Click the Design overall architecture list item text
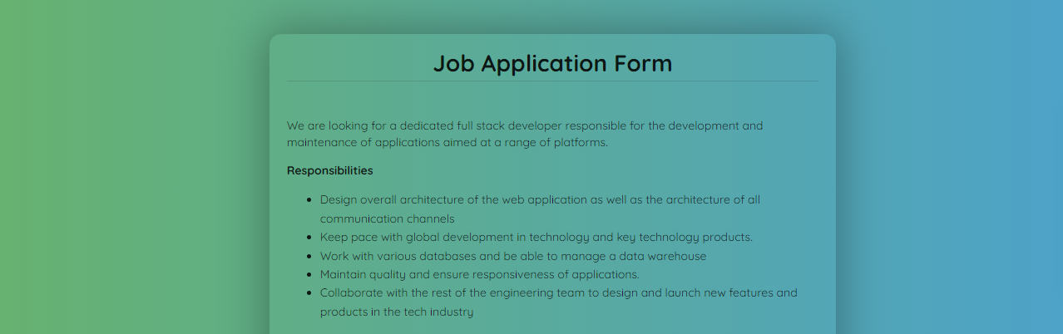Viewport: 1063px width, 334px height. coord(540,209)
